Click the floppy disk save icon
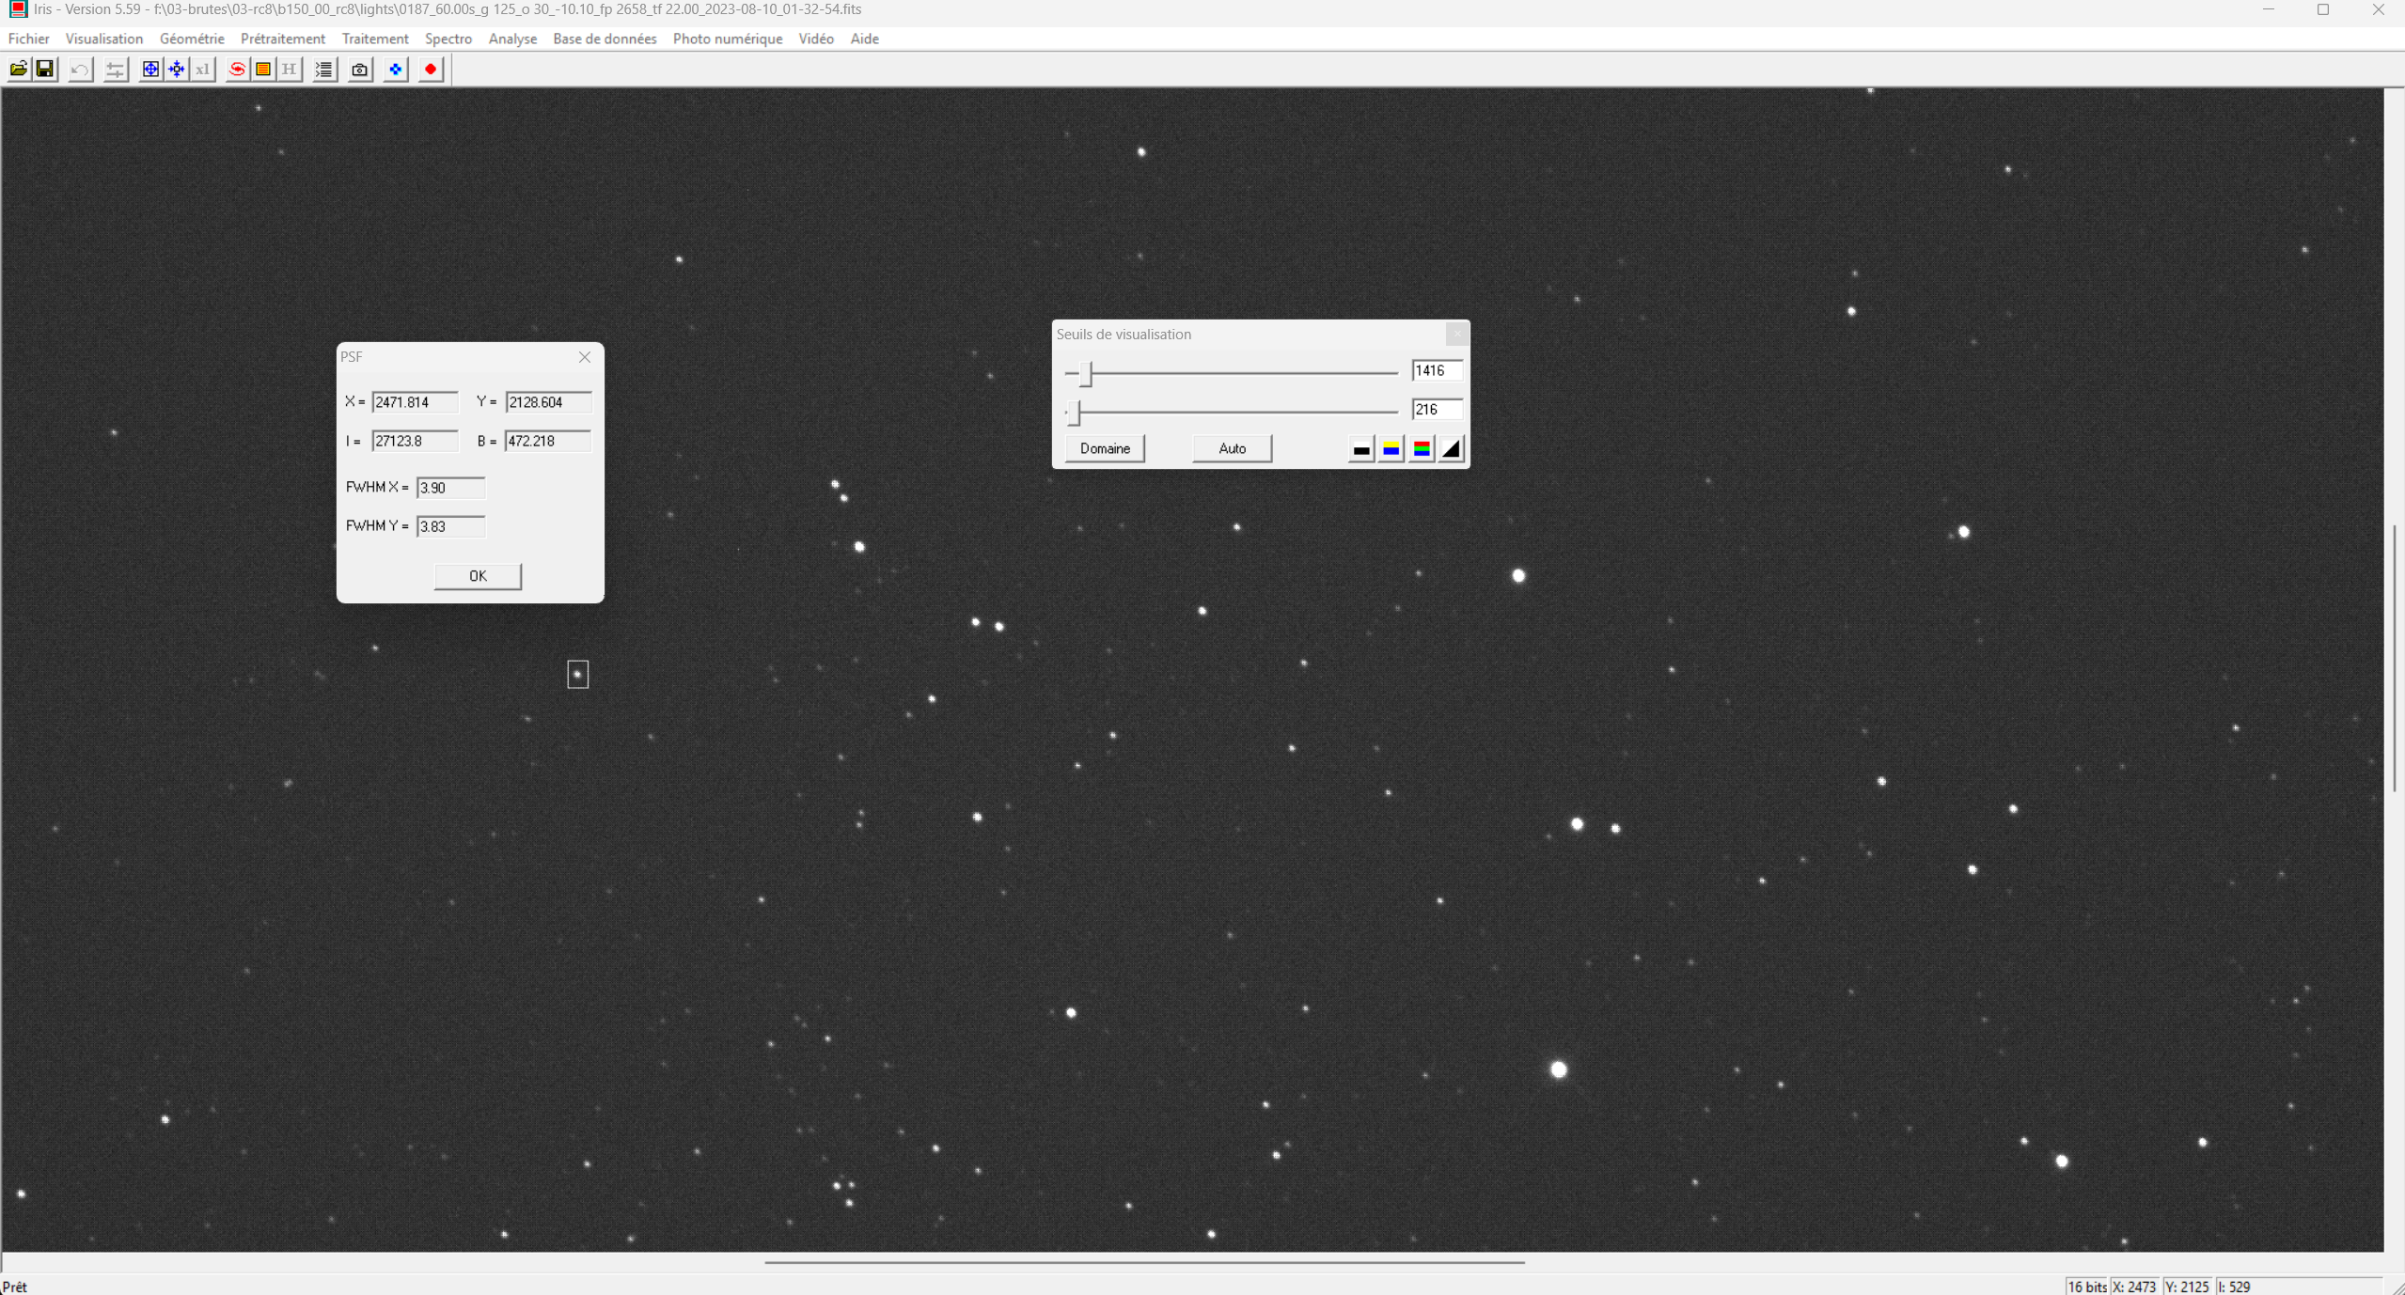2405x1295 pixels. 44,69
